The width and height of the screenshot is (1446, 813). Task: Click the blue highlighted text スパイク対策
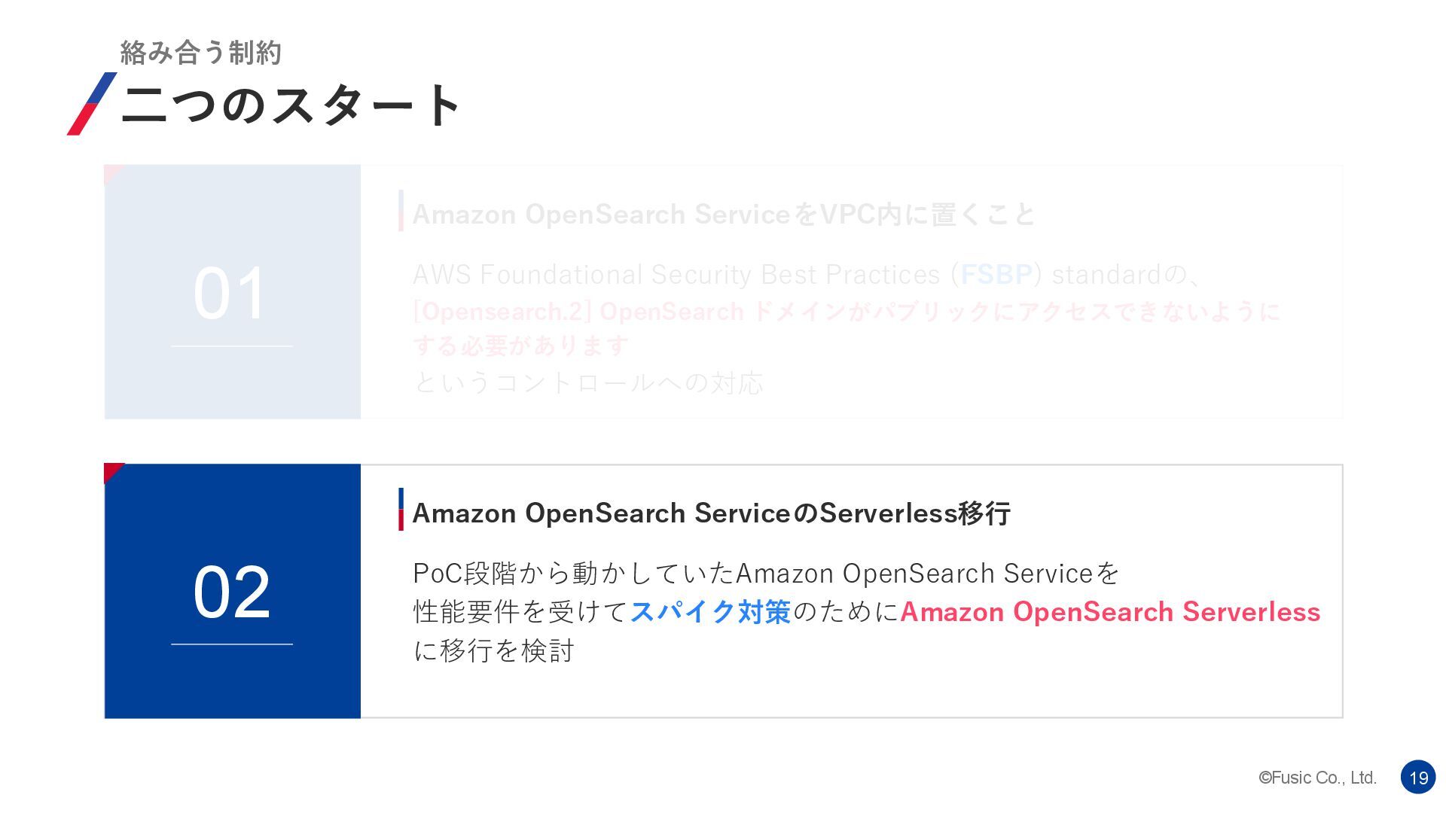710,612
